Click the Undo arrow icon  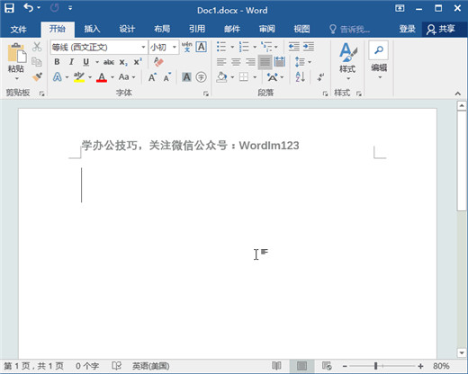29,8
